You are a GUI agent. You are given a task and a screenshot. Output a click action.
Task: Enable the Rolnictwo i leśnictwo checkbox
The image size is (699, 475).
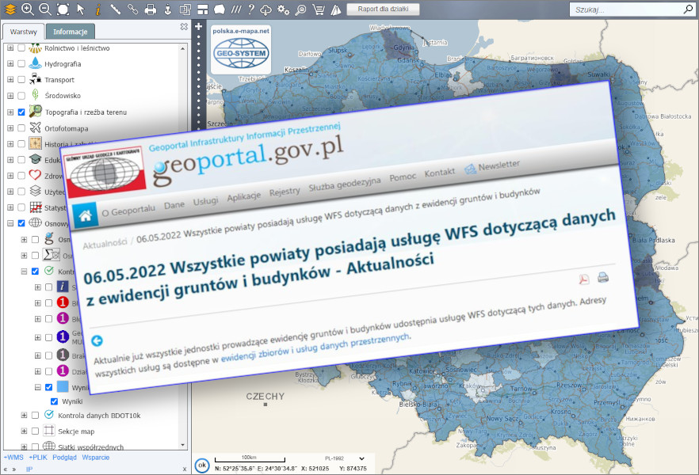coord(21,47)
